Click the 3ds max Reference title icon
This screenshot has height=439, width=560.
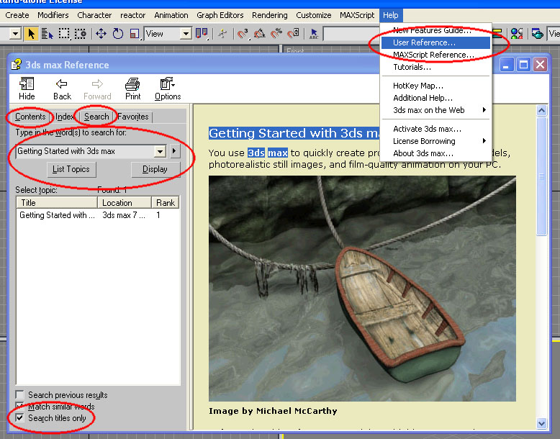point(16,65)
